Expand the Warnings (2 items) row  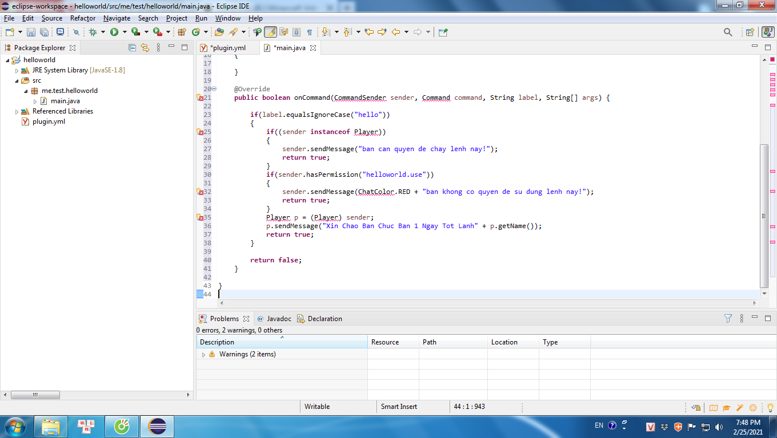point(203,354)
